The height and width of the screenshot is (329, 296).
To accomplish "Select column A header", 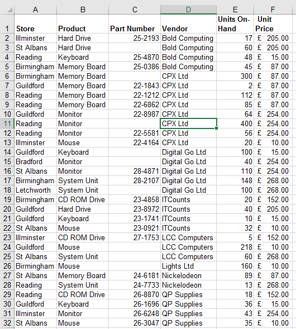I will tap(35, 9).
